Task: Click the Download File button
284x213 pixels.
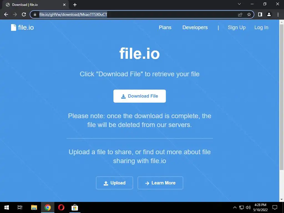Action: (x=140, y=96)
